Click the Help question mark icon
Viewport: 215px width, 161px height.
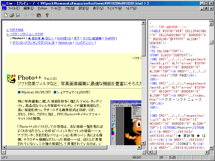tap(47, 15)
